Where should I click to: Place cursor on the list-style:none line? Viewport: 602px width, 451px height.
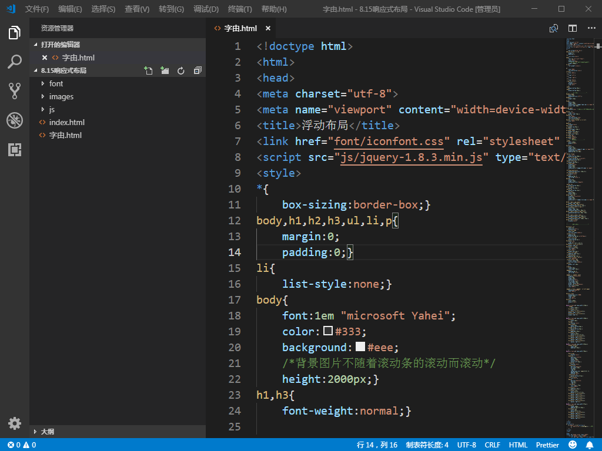(x=337, y=284)
